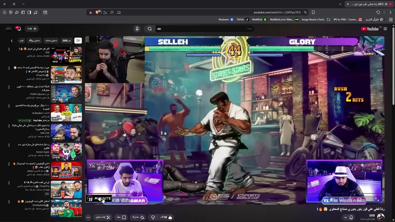Open site settings icon in the address bar
395x222 pixels.
pyautogui.click(x=305, y=12)
